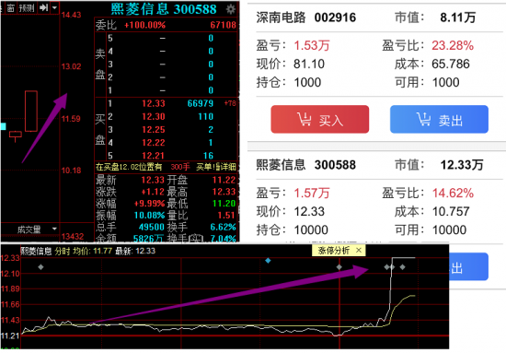Select the 预测 tab in top toolbar
506x353 pixels.
(x=26, y=7)
